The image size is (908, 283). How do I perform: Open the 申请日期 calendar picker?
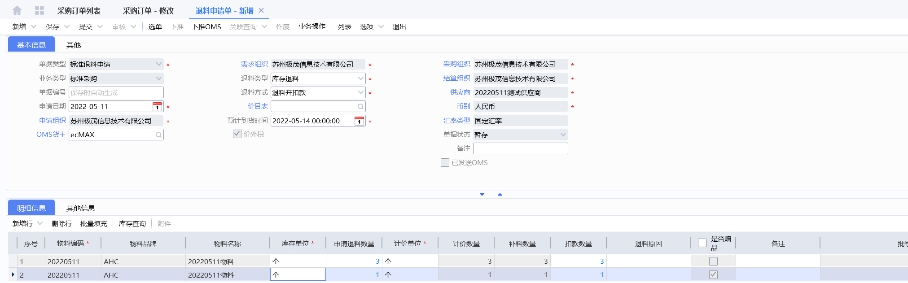click(157, 107)
